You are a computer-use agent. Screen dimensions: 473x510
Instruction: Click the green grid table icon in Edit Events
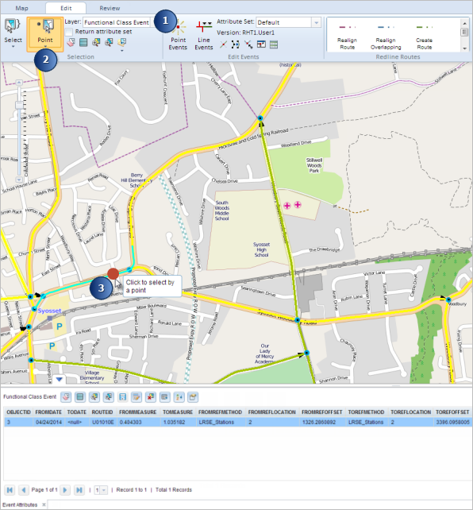pyautogui.click(x=274, y=44)
